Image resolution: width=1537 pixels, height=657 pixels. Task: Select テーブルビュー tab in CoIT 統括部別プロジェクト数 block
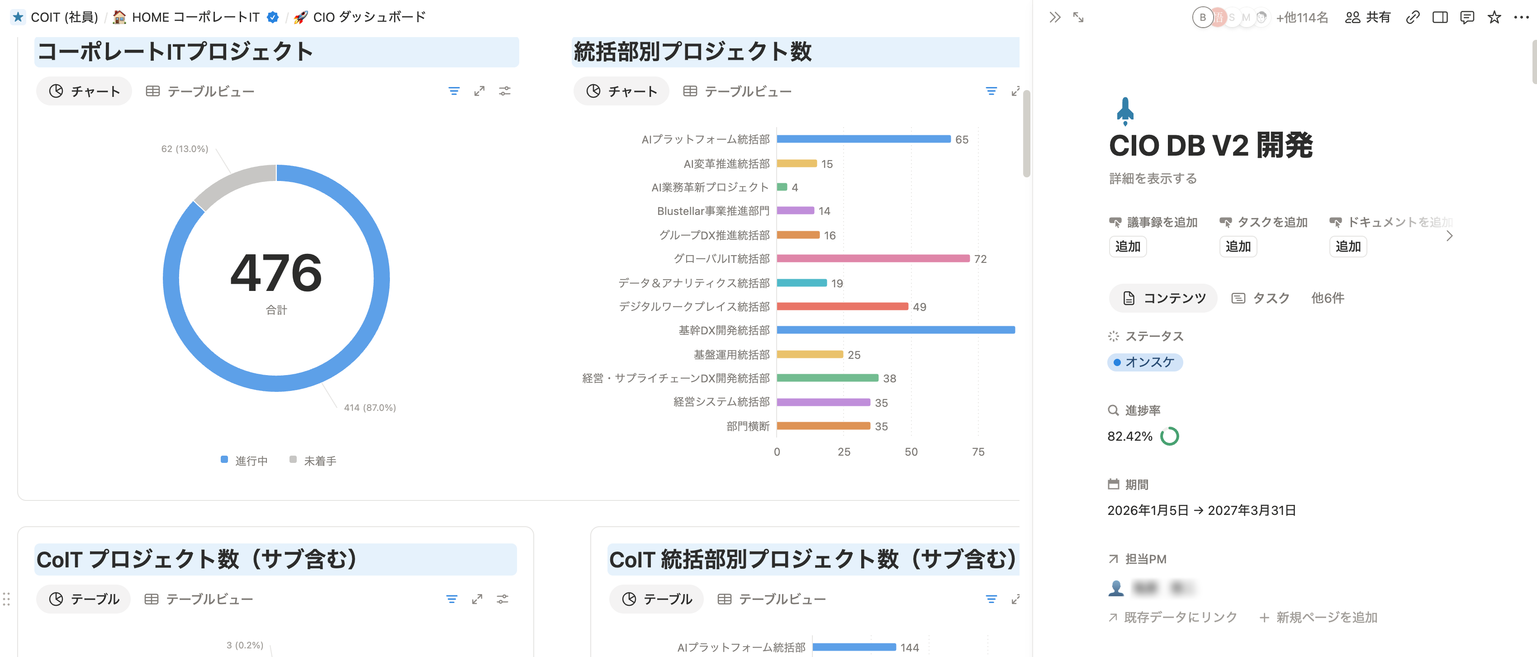772,599
